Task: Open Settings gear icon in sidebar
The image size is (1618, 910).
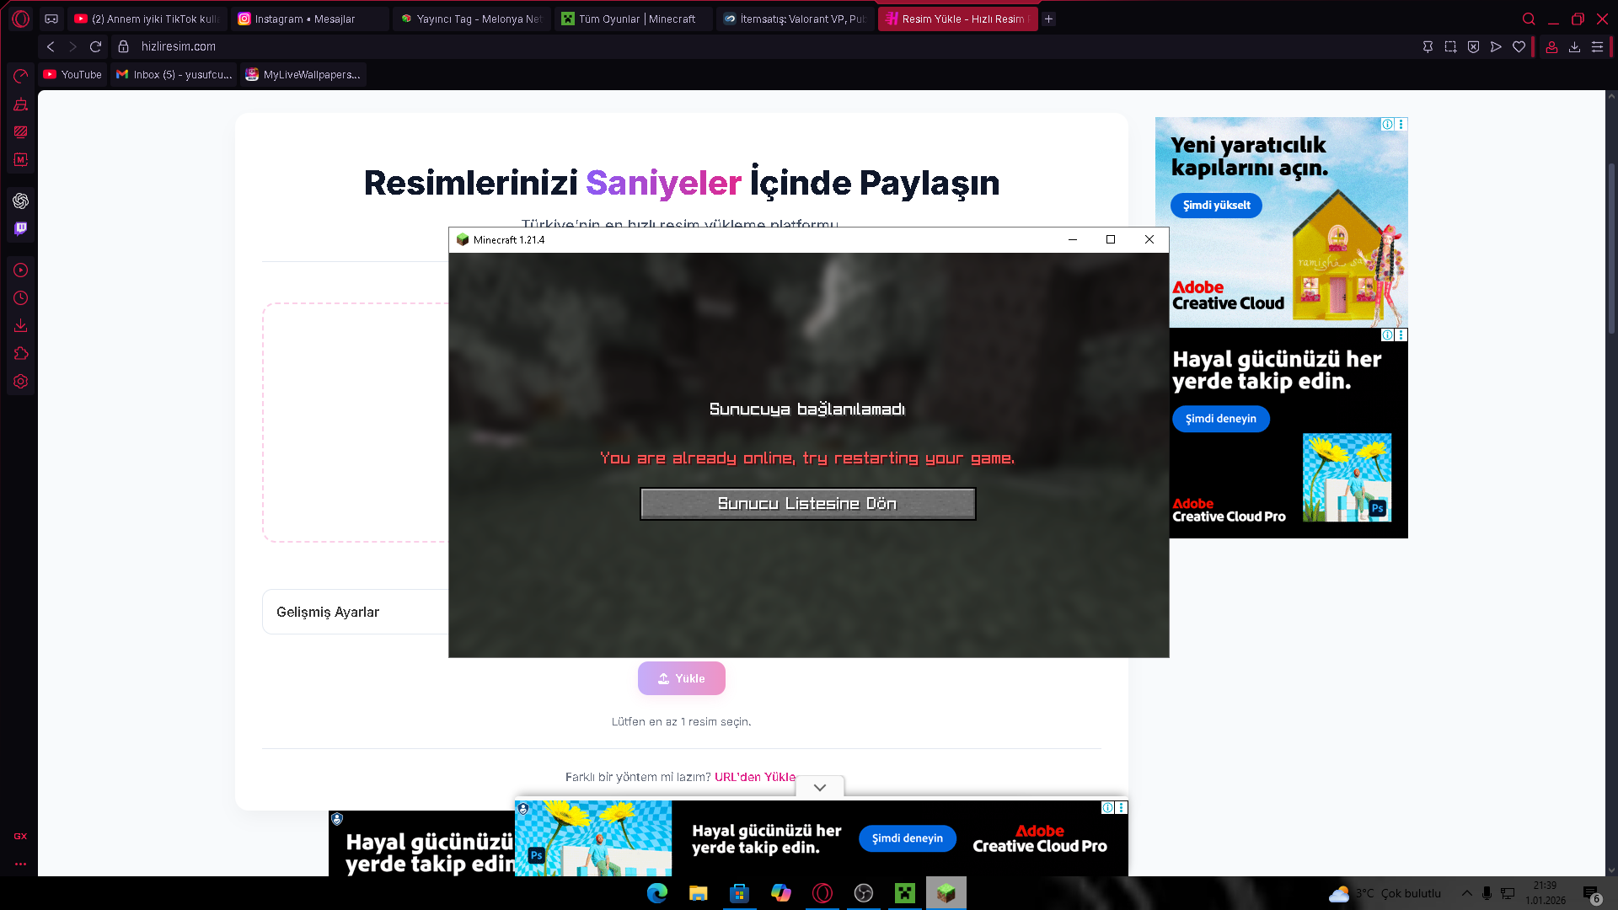Action: click(x=21, y=381)
